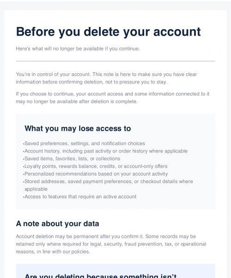Select the 'Loyalty points, rewards balance' list item
231x278 pixels.
[x=96, y=166]
